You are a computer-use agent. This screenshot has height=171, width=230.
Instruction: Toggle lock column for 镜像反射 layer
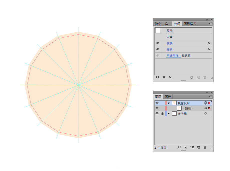pyautogui.click(x=162, y=103)
